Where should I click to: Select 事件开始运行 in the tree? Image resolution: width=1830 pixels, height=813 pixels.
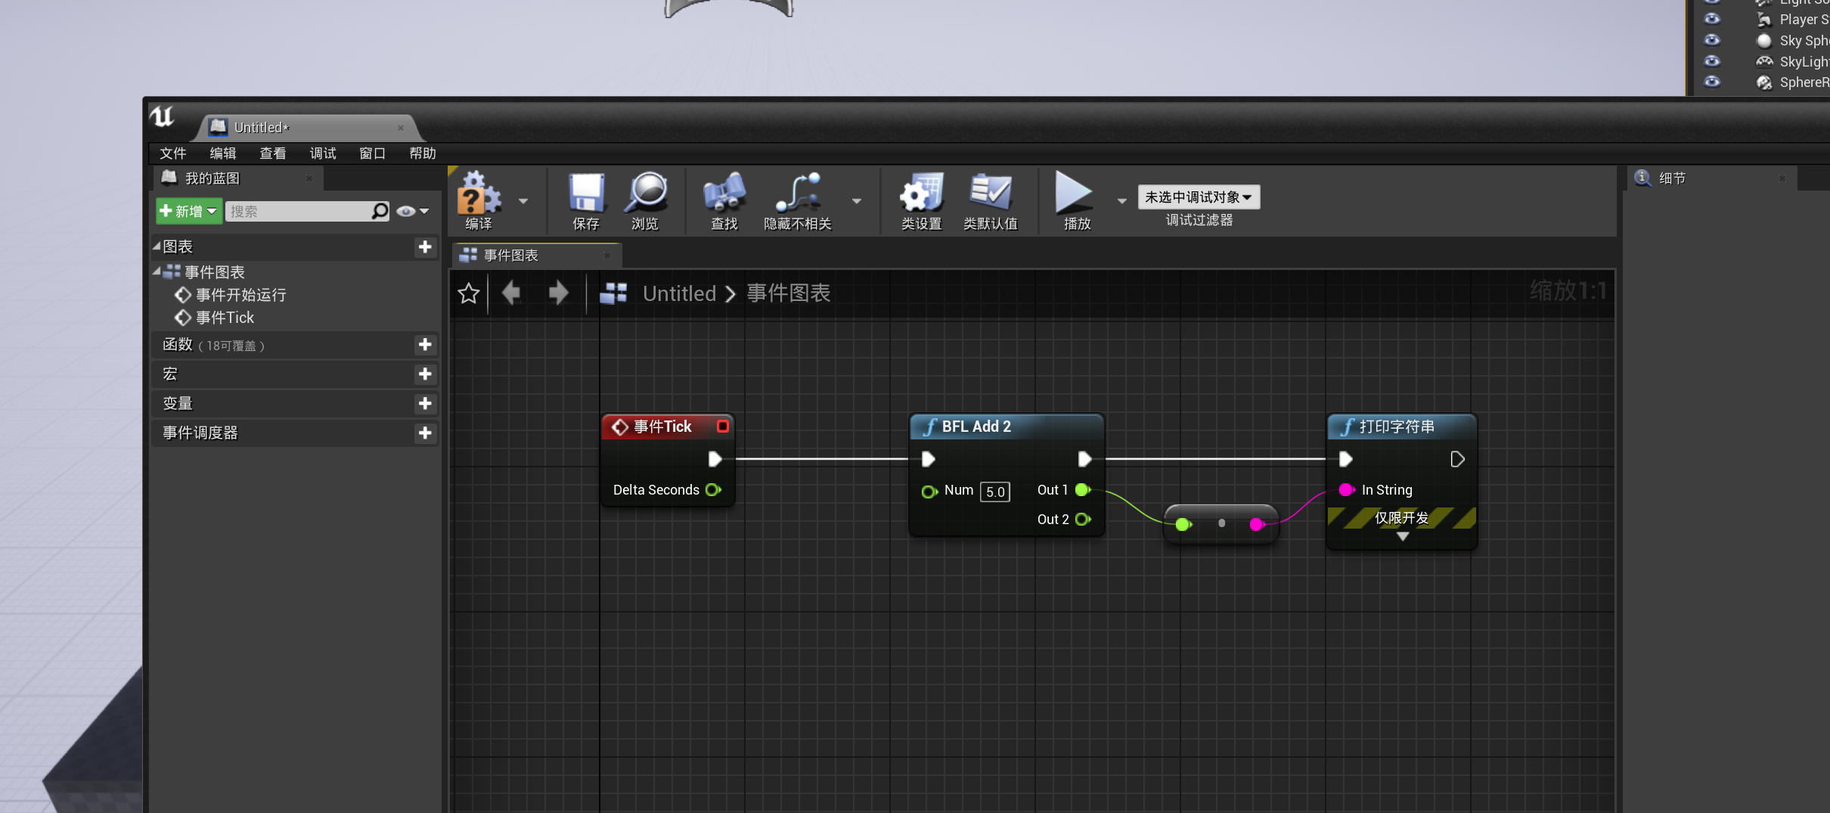[x=241, y=295]
